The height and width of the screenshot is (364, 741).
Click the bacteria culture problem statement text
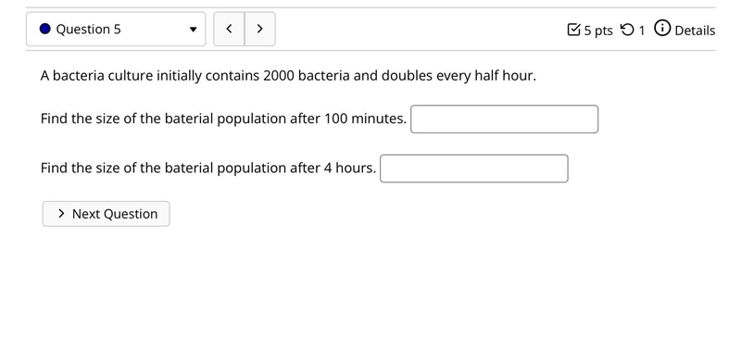288,76
